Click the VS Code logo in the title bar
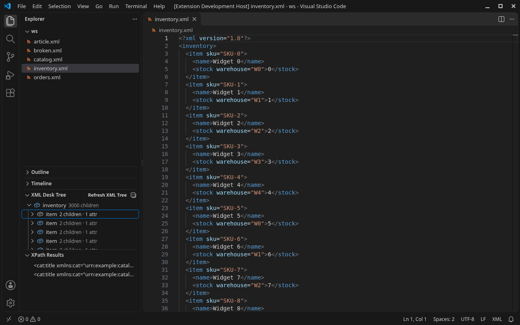This screenshot has width=520, height=325. tap(7, 6)
